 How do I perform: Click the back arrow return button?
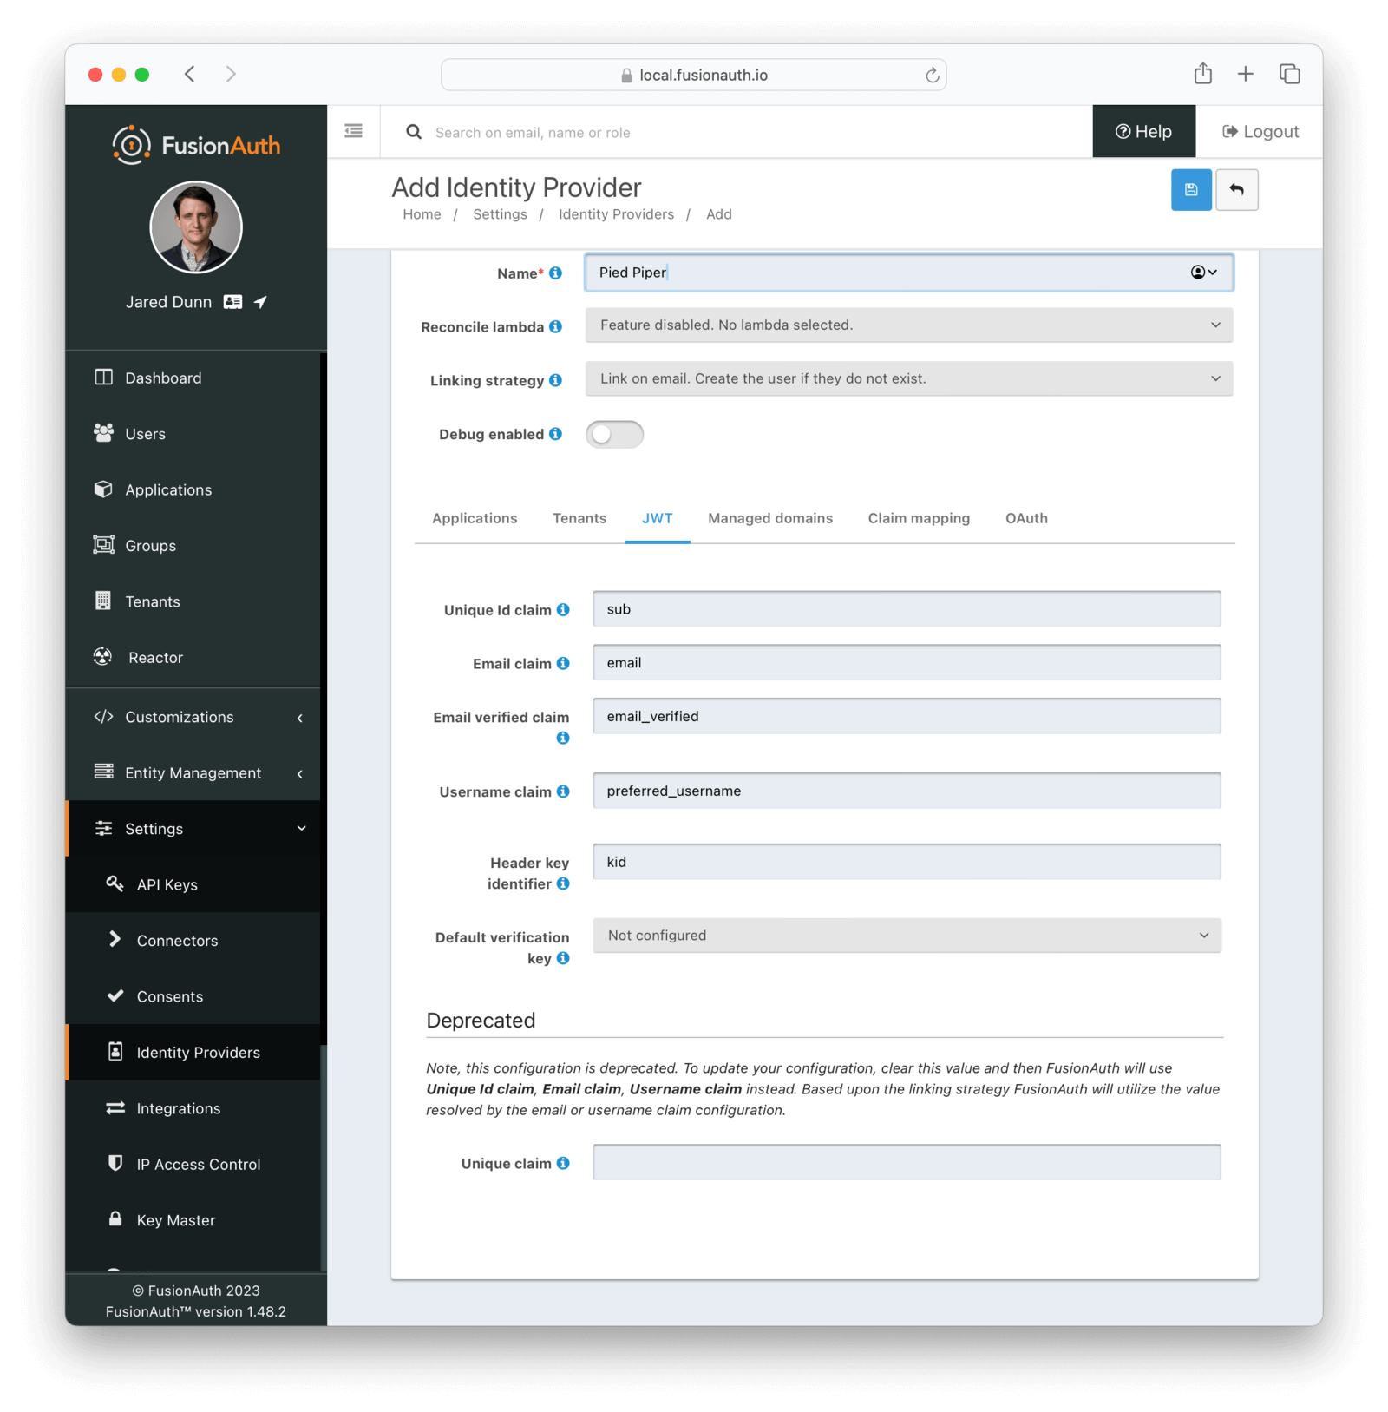tap(1236, 190)
